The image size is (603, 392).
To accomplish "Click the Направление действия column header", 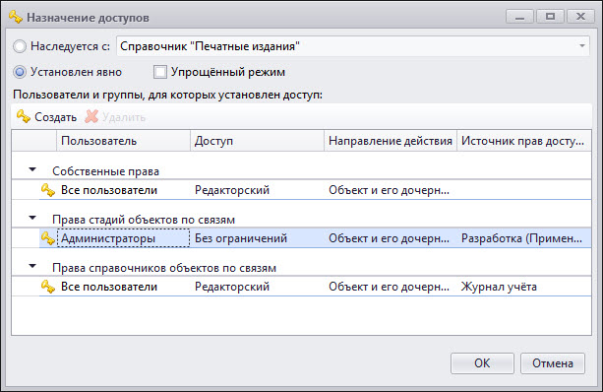I will pos(391,141).
